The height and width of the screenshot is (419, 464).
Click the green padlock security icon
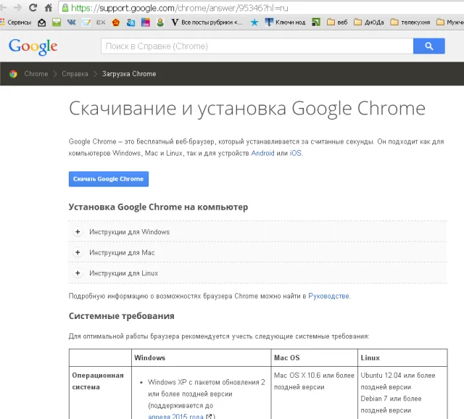point(65,8)
